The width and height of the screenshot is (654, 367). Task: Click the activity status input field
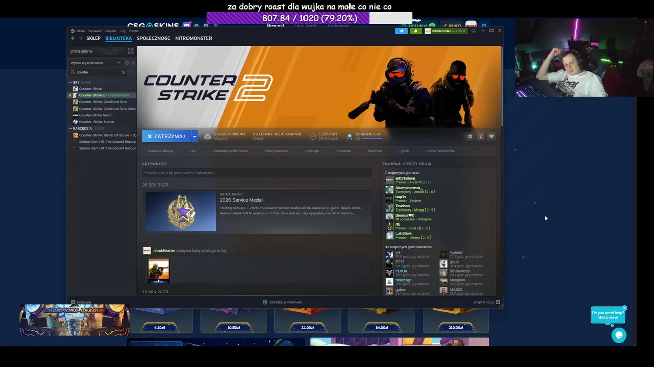[x=256, y=173]
